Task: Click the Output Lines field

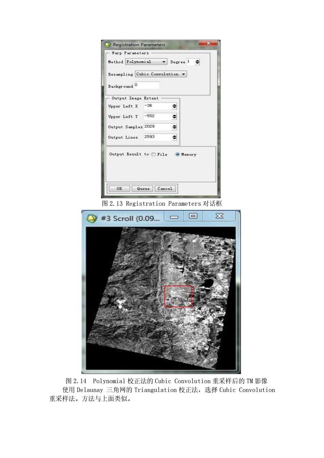Action: click(x=158, y=137)
